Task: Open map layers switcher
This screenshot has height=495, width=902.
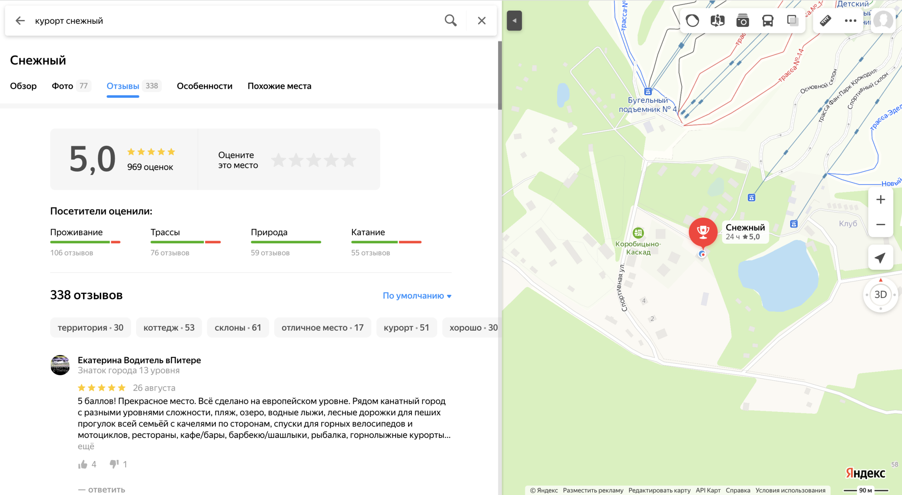Action: tap(792, 20)
